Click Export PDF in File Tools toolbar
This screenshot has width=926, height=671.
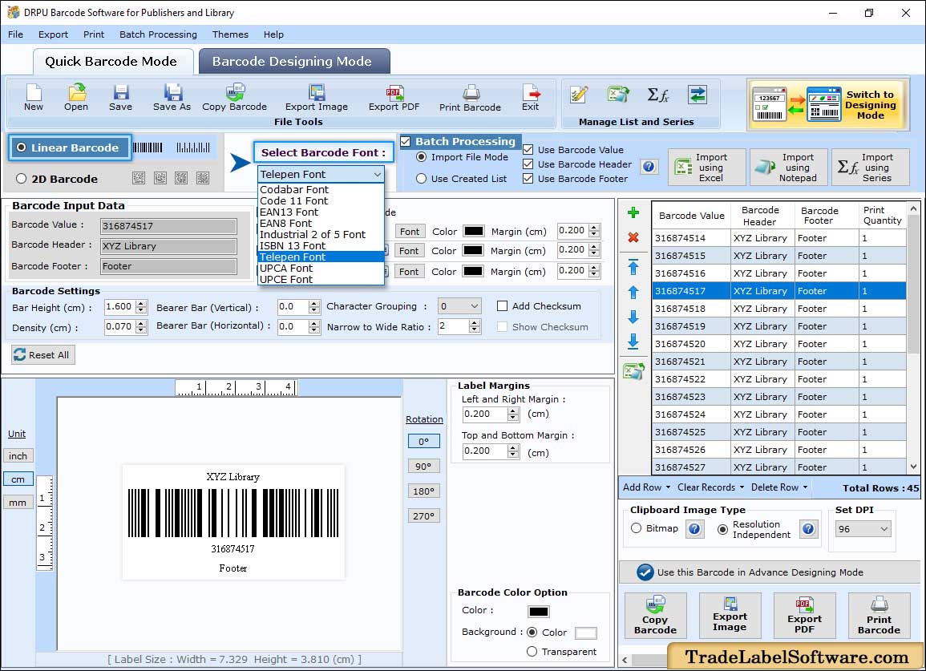pyautogui.click(x=394, y=98)
